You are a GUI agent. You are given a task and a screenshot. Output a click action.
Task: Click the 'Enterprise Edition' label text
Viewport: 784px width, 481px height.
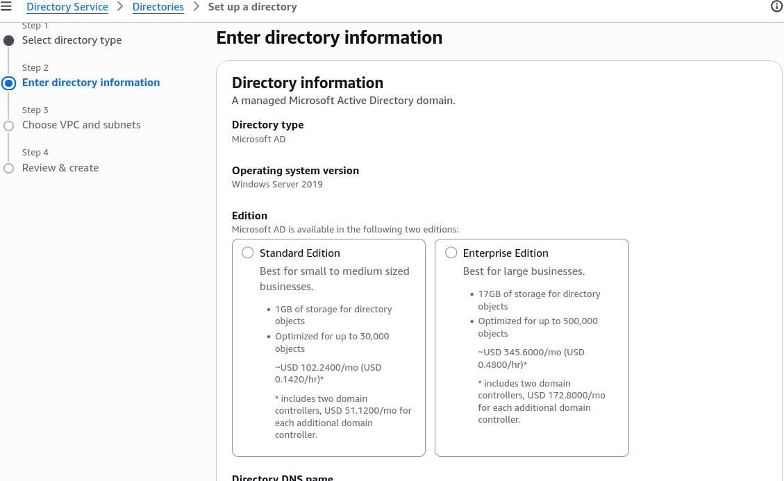(x=506, y=253)
